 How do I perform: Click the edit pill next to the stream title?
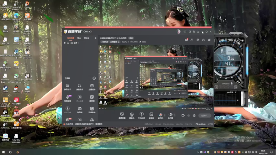click(x=131, y=38)
